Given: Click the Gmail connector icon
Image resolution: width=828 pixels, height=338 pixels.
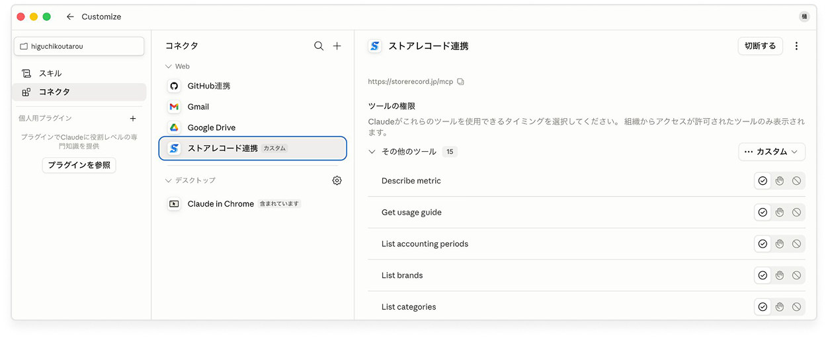Looking at the screenshot, I should pos(174,106).
